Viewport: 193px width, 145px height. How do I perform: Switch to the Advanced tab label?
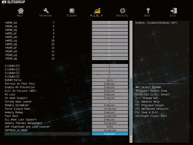pyautogui.click(x=45, y=15)
